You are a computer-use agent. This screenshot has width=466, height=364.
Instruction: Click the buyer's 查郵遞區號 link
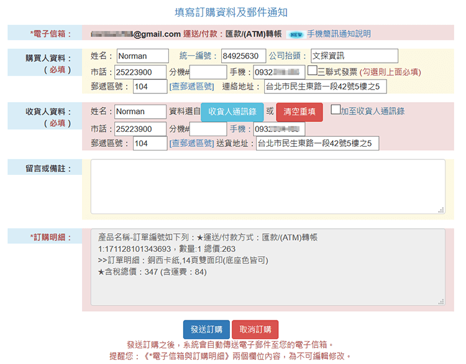tap(191, 86)
